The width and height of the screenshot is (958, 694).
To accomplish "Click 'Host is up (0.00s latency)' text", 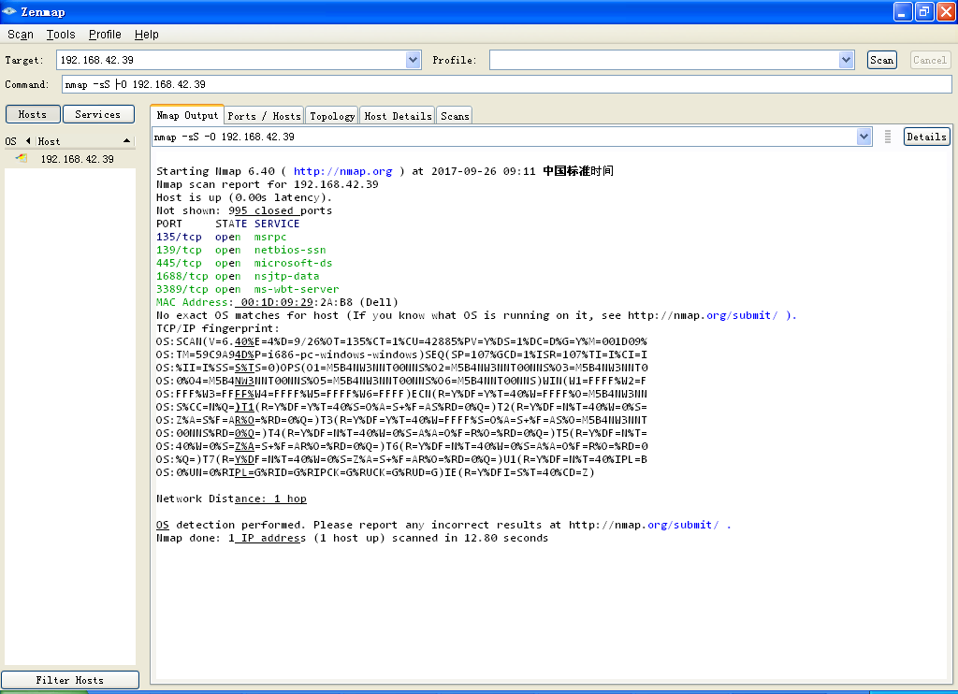I will coord(244,197).
